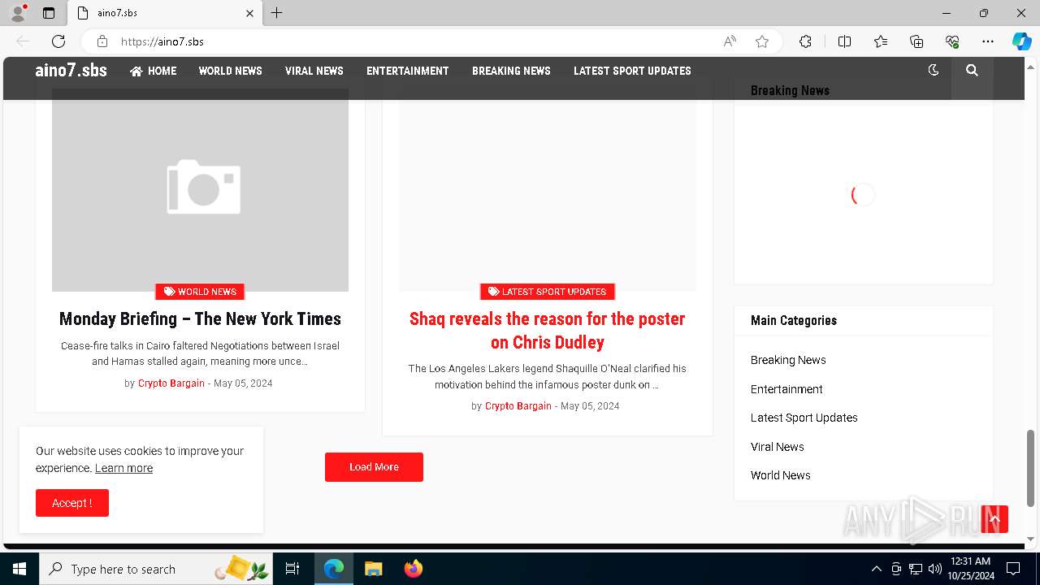Click the scrollbar down arrow

coord(1031,539)
